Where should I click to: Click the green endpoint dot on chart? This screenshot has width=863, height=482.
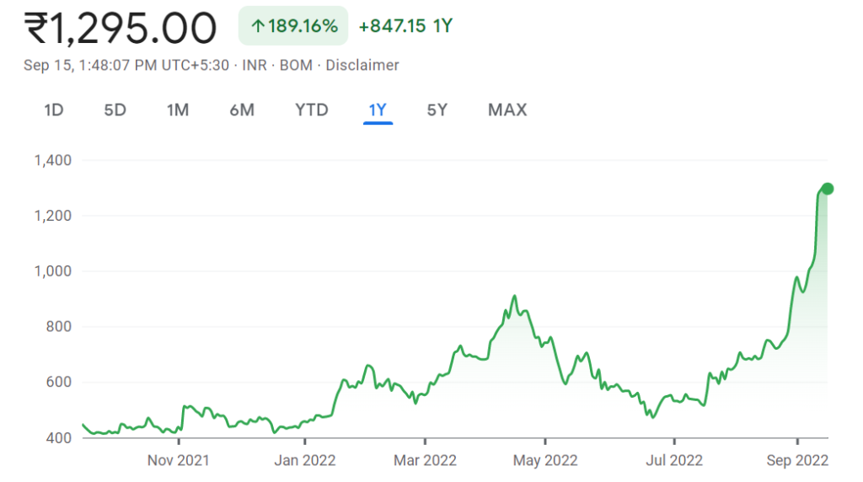(x=828, y=189)
